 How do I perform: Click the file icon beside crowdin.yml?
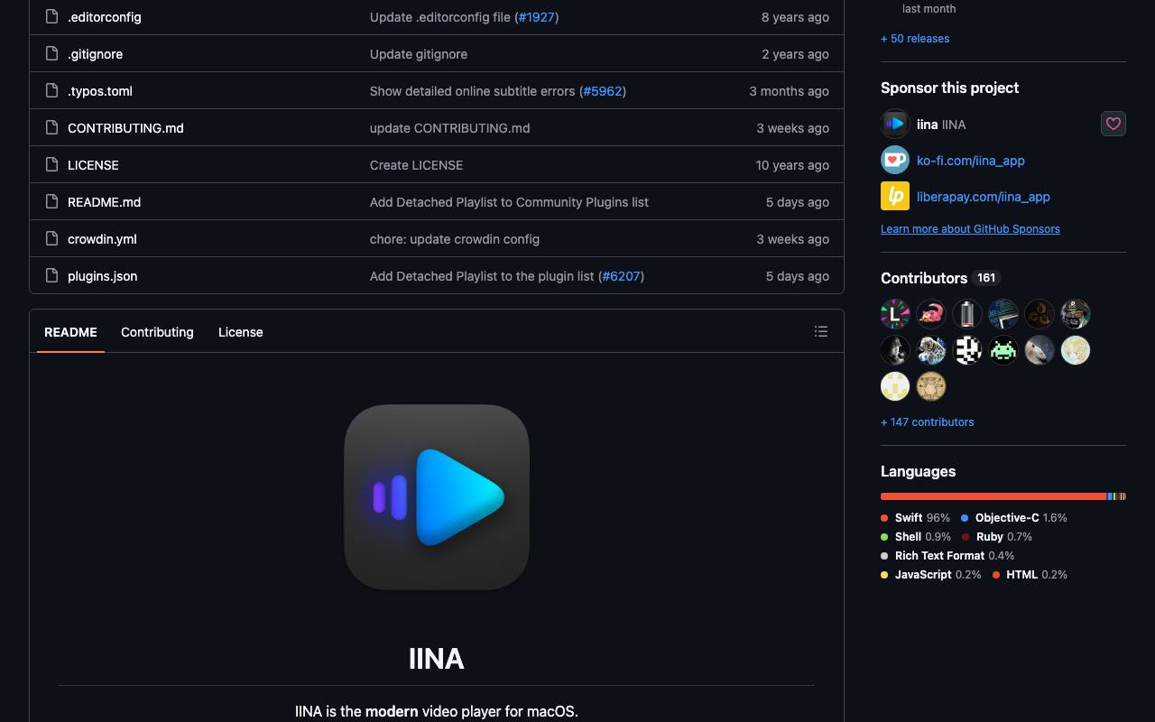51,238
